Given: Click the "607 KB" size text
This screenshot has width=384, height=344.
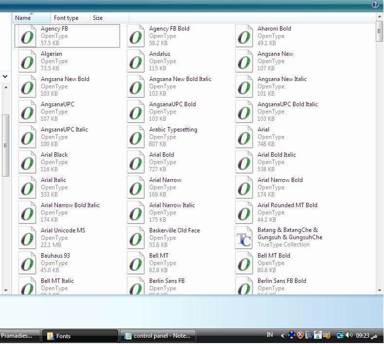Looking at the screenshot, I should coord(157,144).
